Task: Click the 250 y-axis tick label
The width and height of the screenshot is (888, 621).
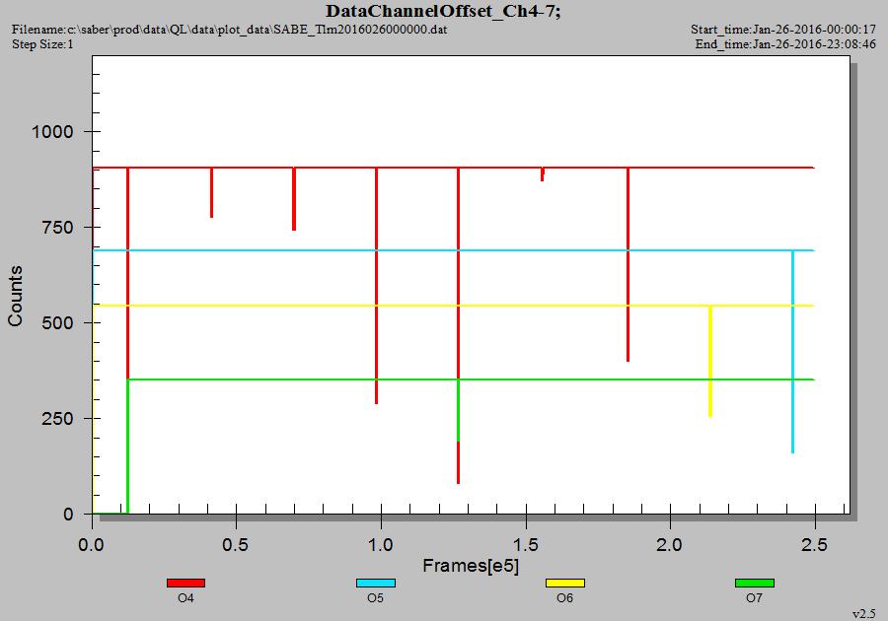Action: (58, 419)
